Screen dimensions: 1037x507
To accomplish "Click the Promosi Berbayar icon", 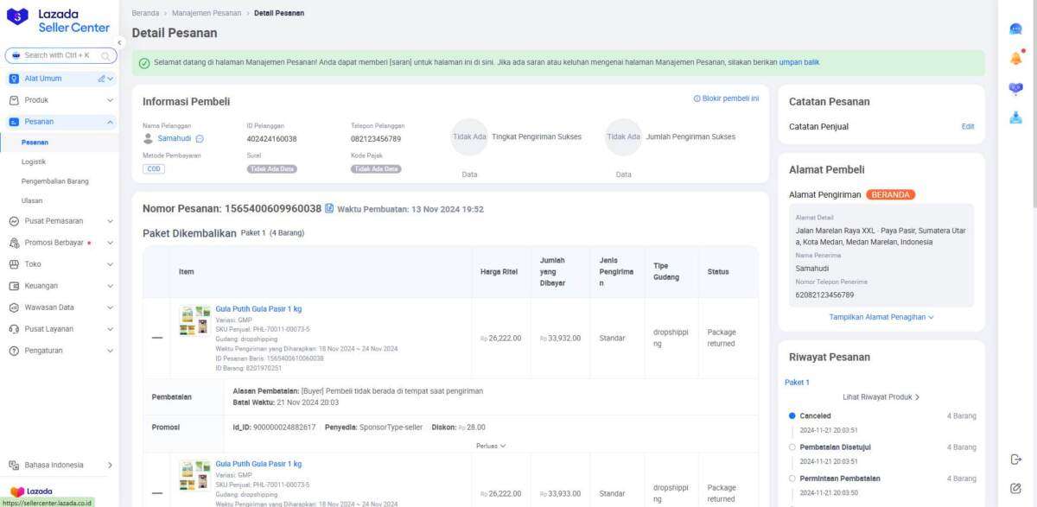I will pos(14,243).
